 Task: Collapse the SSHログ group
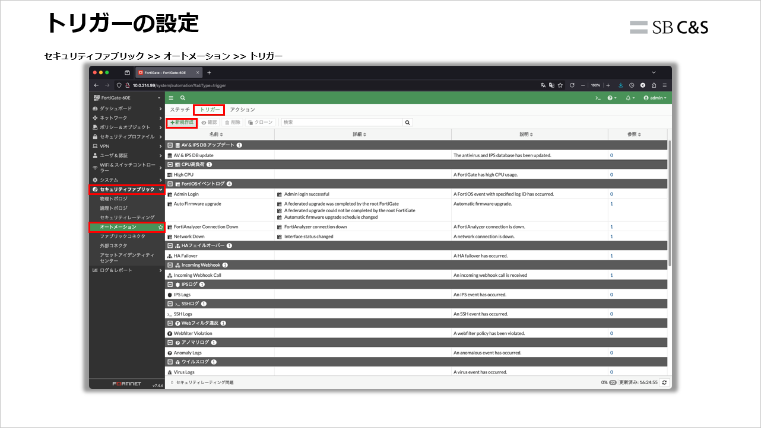pos(170,304)
